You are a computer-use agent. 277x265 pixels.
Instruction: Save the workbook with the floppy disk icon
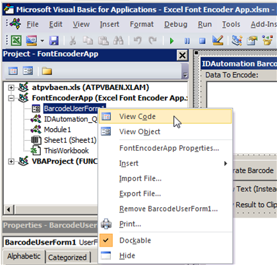pos(54,41)
